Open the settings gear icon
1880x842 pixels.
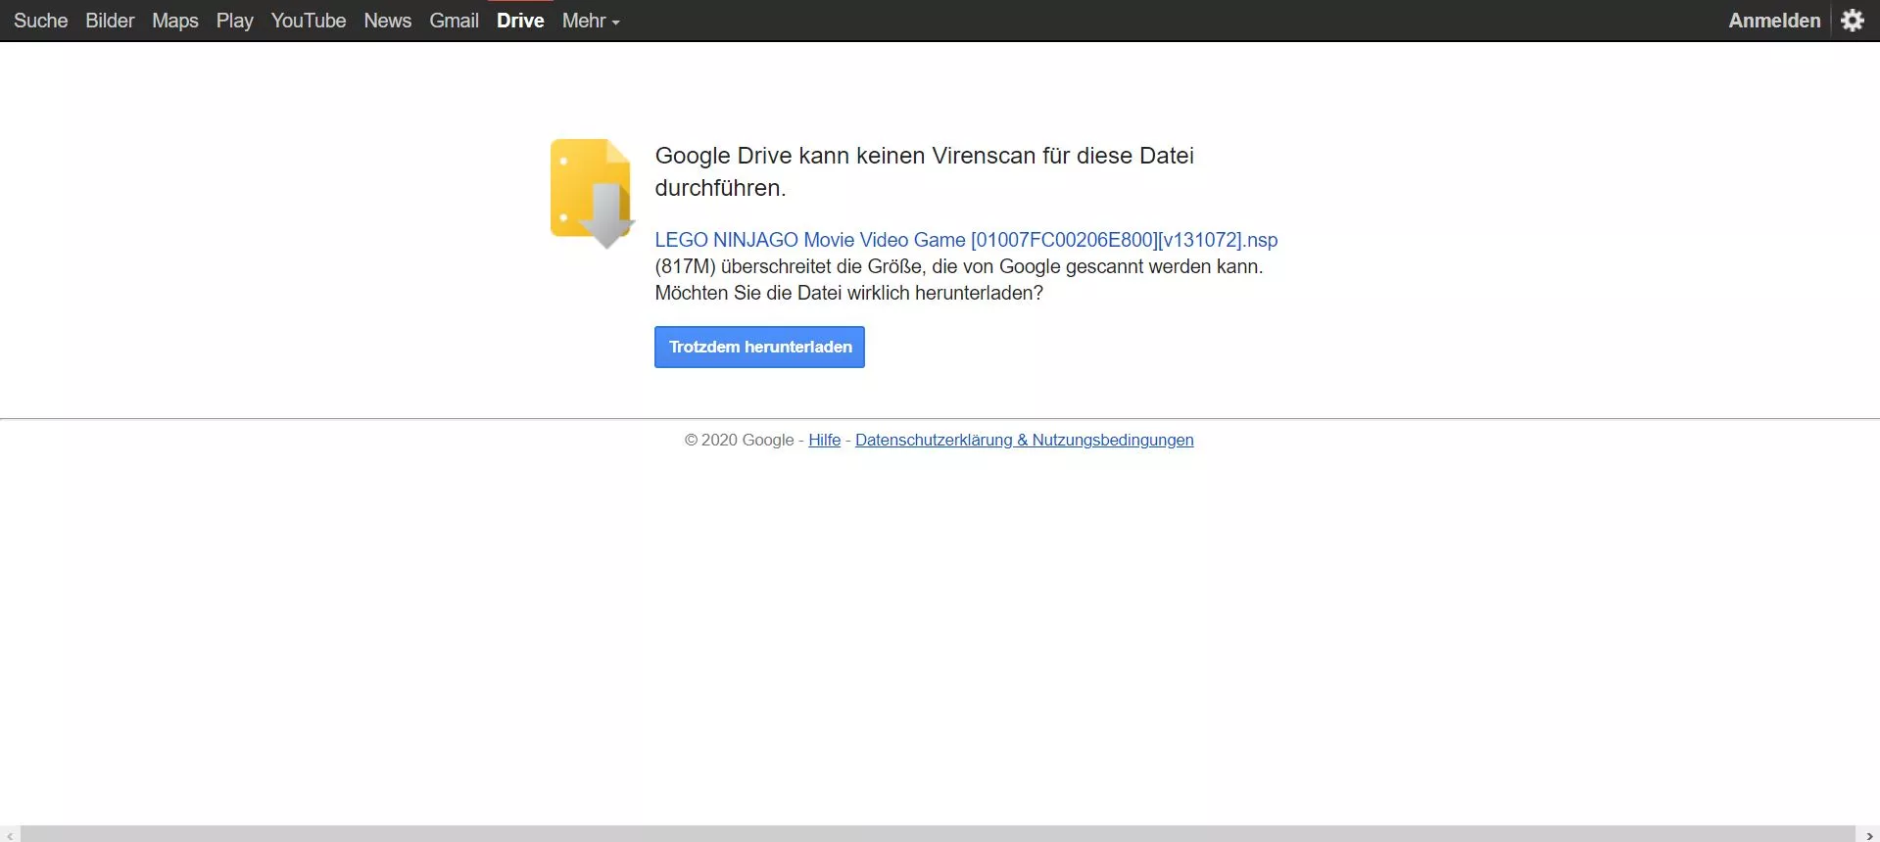(1852, 21)
